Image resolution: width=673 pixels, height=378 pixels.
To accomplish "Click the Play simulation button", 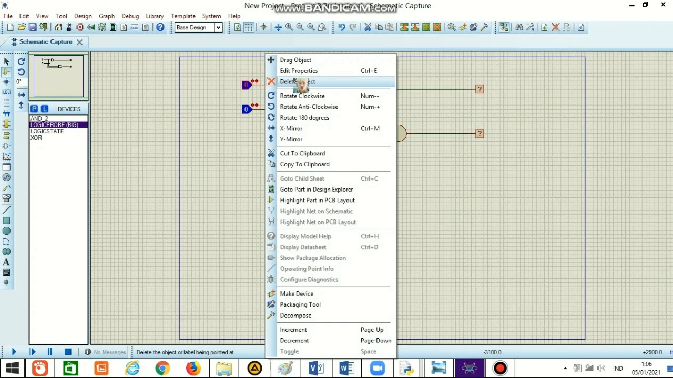I will [x=14, y=352].
